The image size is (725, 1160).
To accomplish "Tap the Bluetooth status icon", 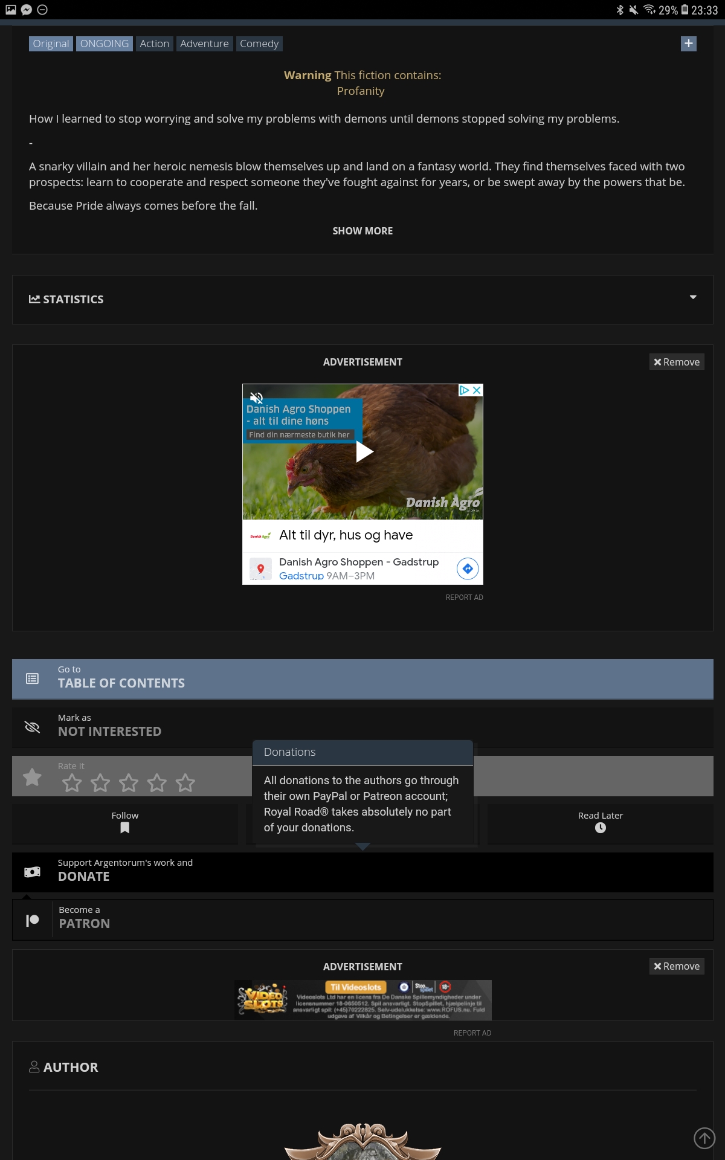I will pos(620,10).
